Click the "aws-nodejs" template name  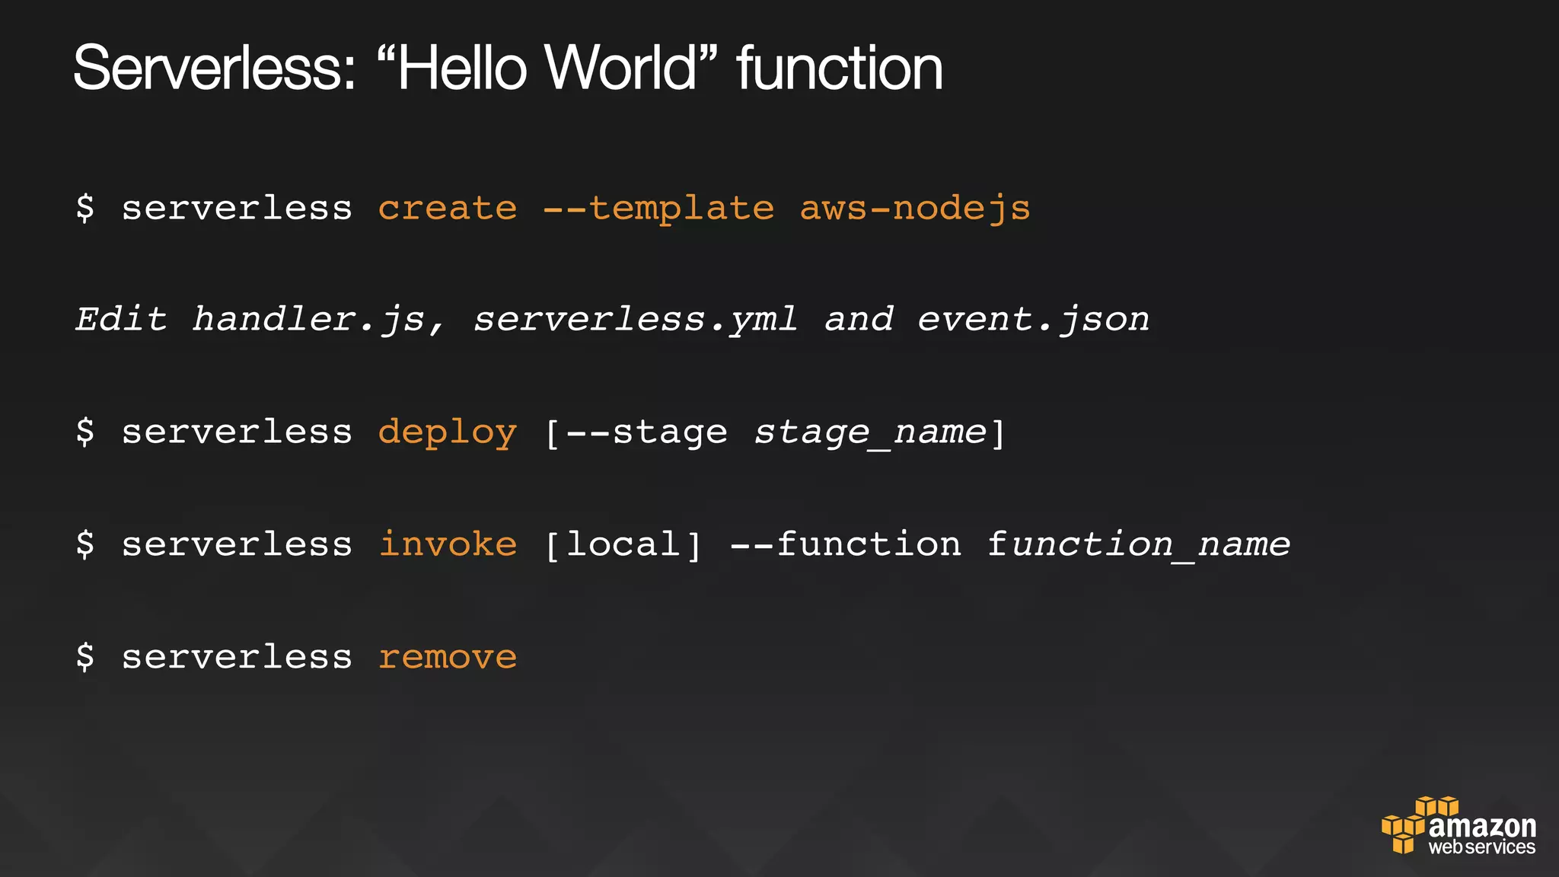tap(914, 208)
